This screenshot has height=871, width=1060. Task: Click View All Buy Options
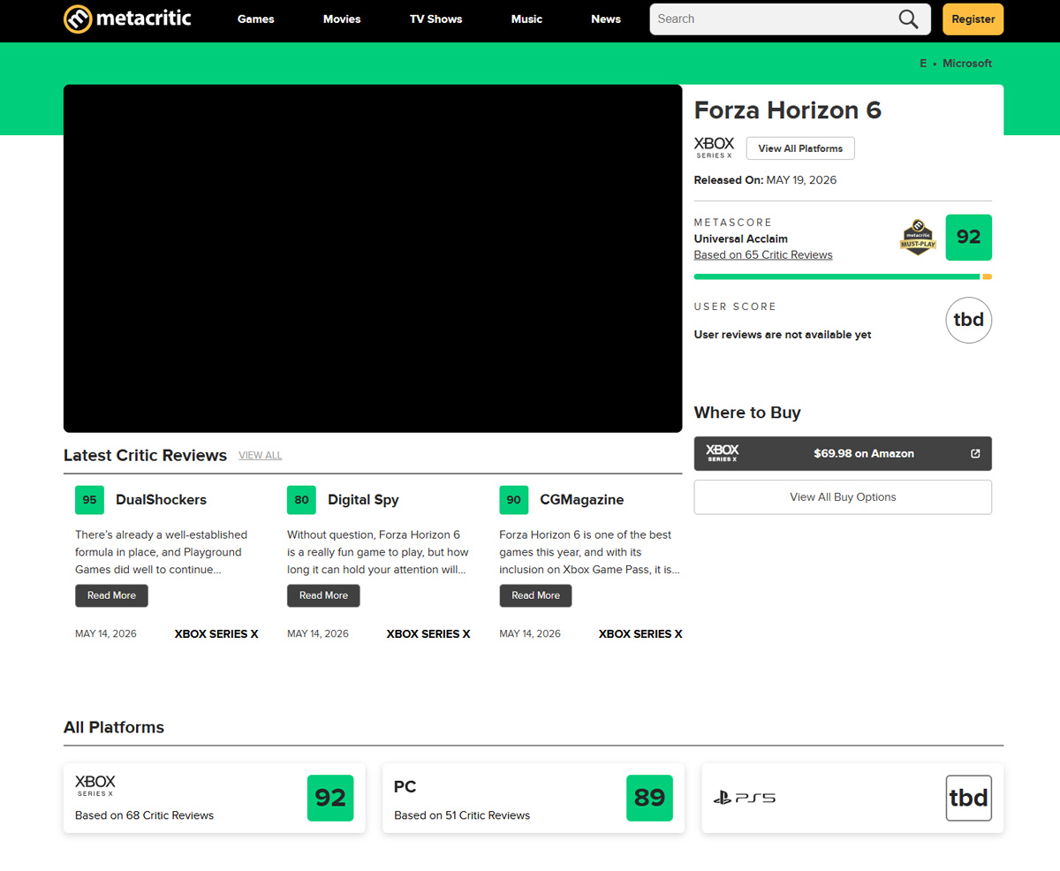point(843,497)
